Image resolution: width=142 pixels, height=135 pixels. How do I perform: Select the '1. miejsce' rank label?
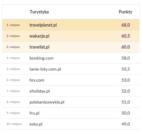point(13,25)
